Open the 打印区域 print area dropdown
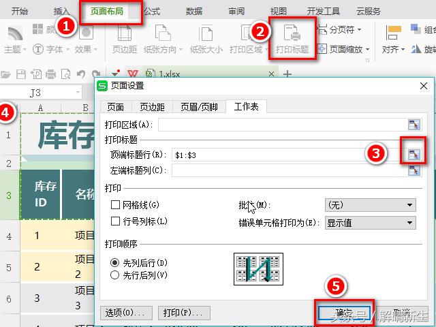 pos(248,39)
